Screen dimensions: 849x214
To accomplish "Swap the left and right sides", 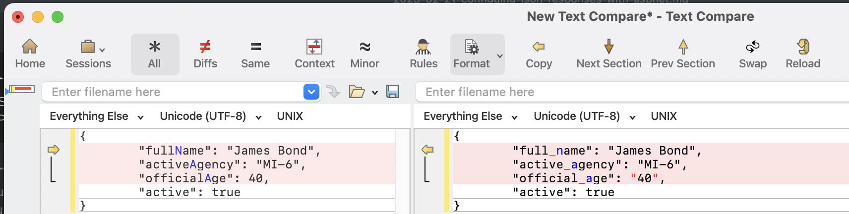I will (x=753, y=54).
